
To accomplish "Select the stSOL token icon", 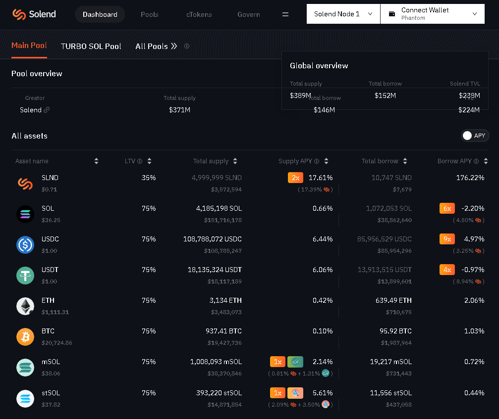I will tap(25, 398).
